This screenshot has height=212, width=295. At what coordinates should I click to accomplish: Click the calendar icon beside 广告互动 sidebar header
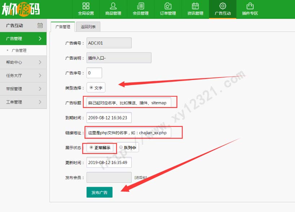[x=40, y=25]
